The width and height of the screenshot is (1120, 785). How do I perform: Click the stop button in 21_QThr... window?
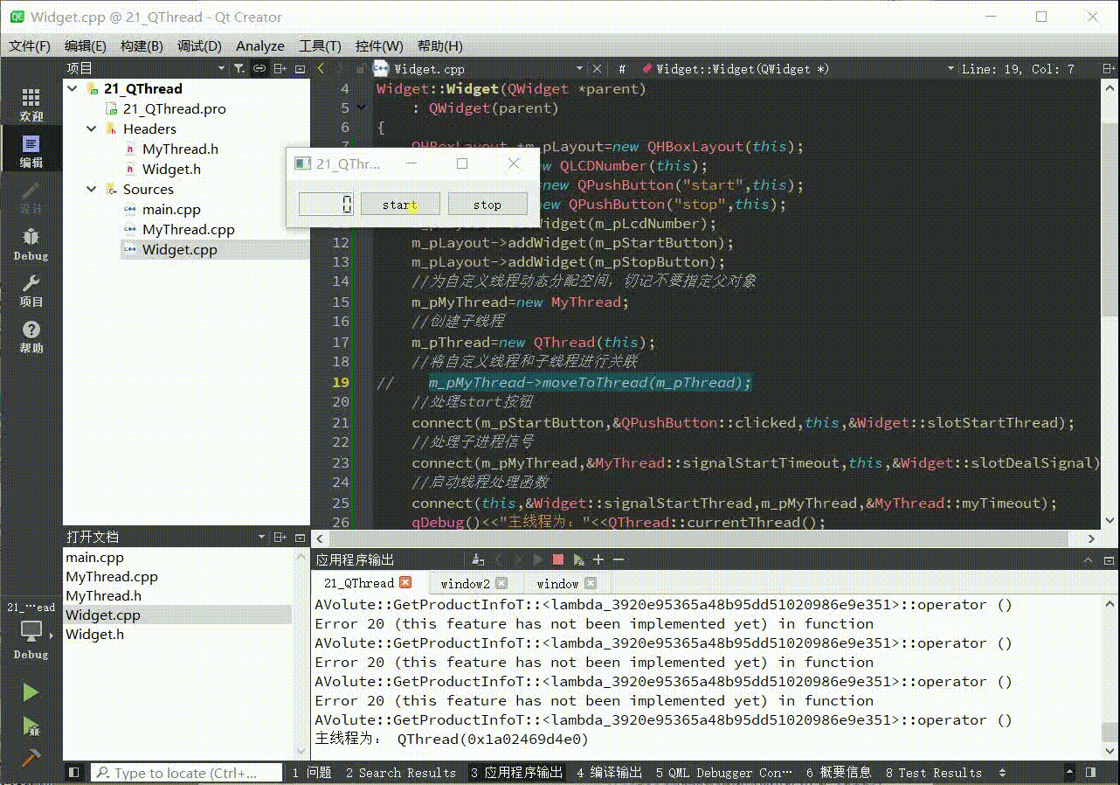point(487,205)
